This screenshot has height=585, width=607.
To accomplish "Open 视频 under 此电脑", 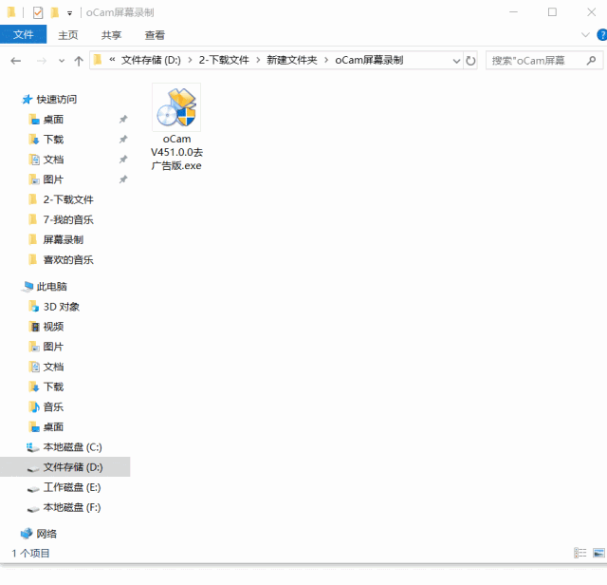I will (53, 328).
